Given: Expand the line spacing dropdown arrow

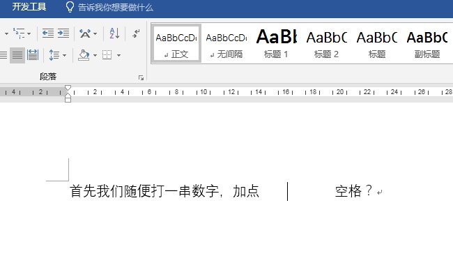Looking at the screenshot, I should (x=64, y=55).
